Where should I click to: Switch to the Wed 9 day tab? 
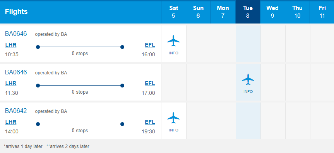pos(272,12)
